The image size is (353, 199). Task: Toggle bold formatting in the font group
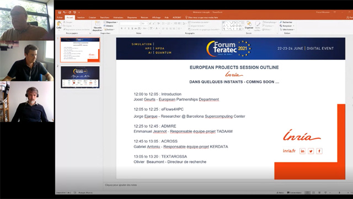coord(121,28)
